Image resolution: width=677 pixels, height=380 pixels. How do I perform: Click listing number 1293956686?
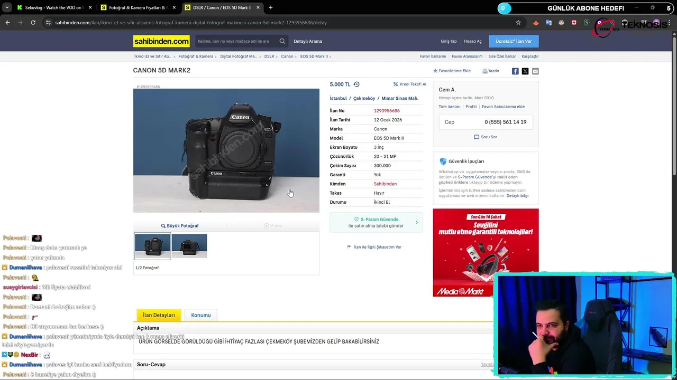click(387, 111)
